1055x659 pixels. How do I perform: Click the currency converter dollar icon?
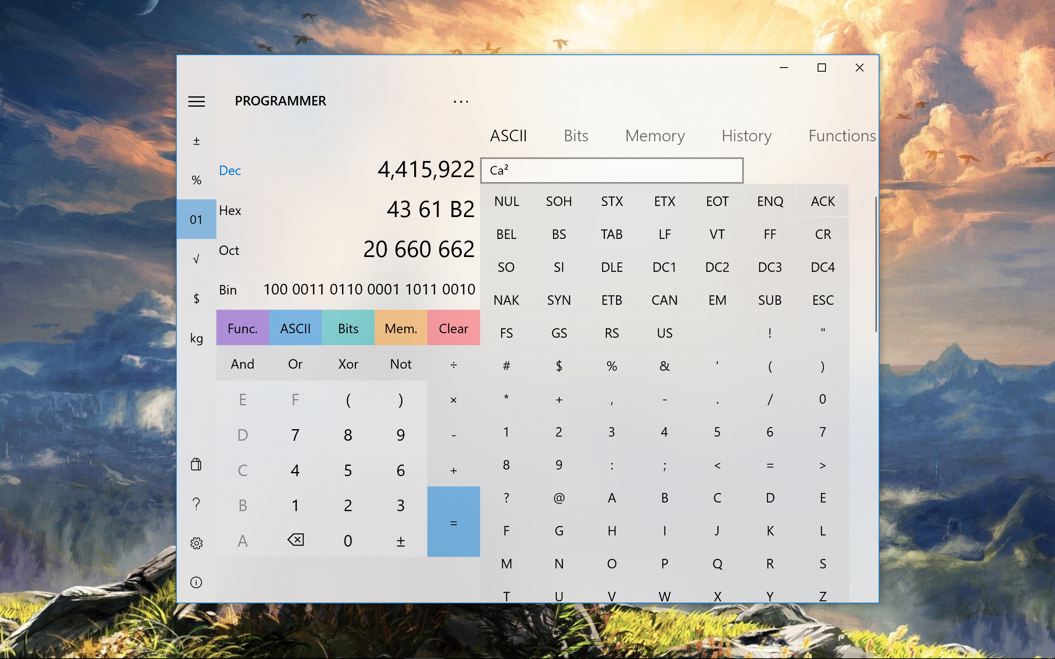[196, 298]
